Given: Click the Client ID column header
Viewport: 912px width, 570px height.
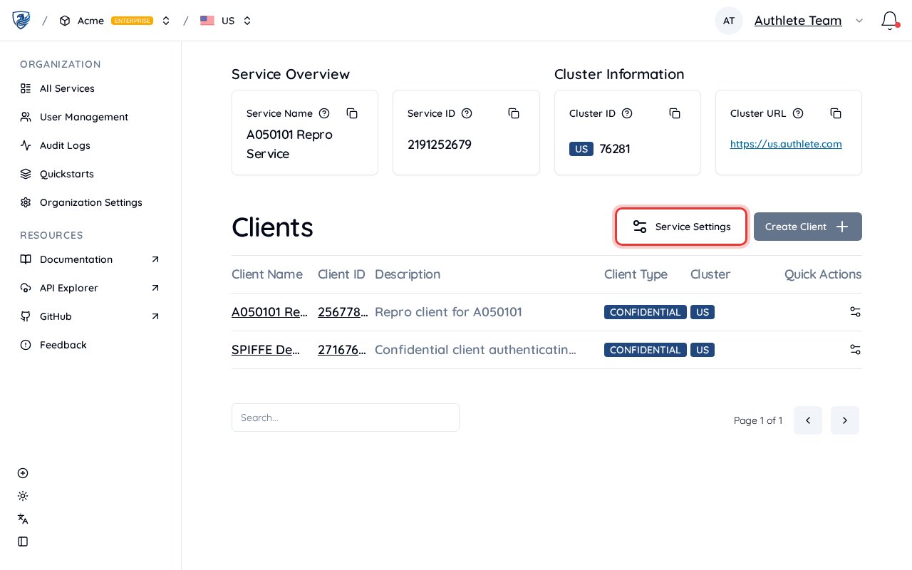Looking at the screenshot, I should (x=341, y=274).
